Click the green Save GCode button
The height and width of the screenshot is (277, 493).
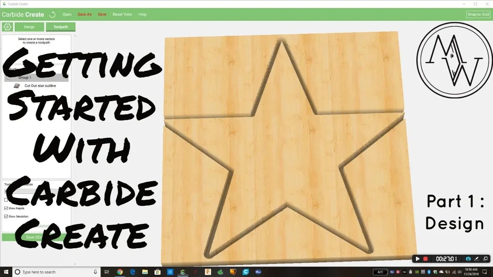[x=36, y=237]
